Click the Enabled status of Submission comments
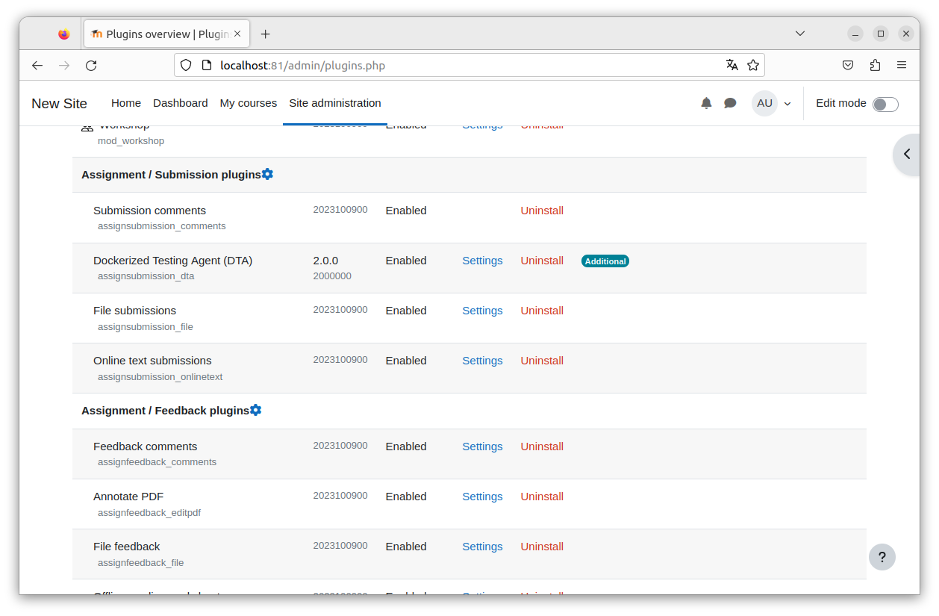This screenshot has height=616, width=939. pyautogui.click(x=406, y=211)
